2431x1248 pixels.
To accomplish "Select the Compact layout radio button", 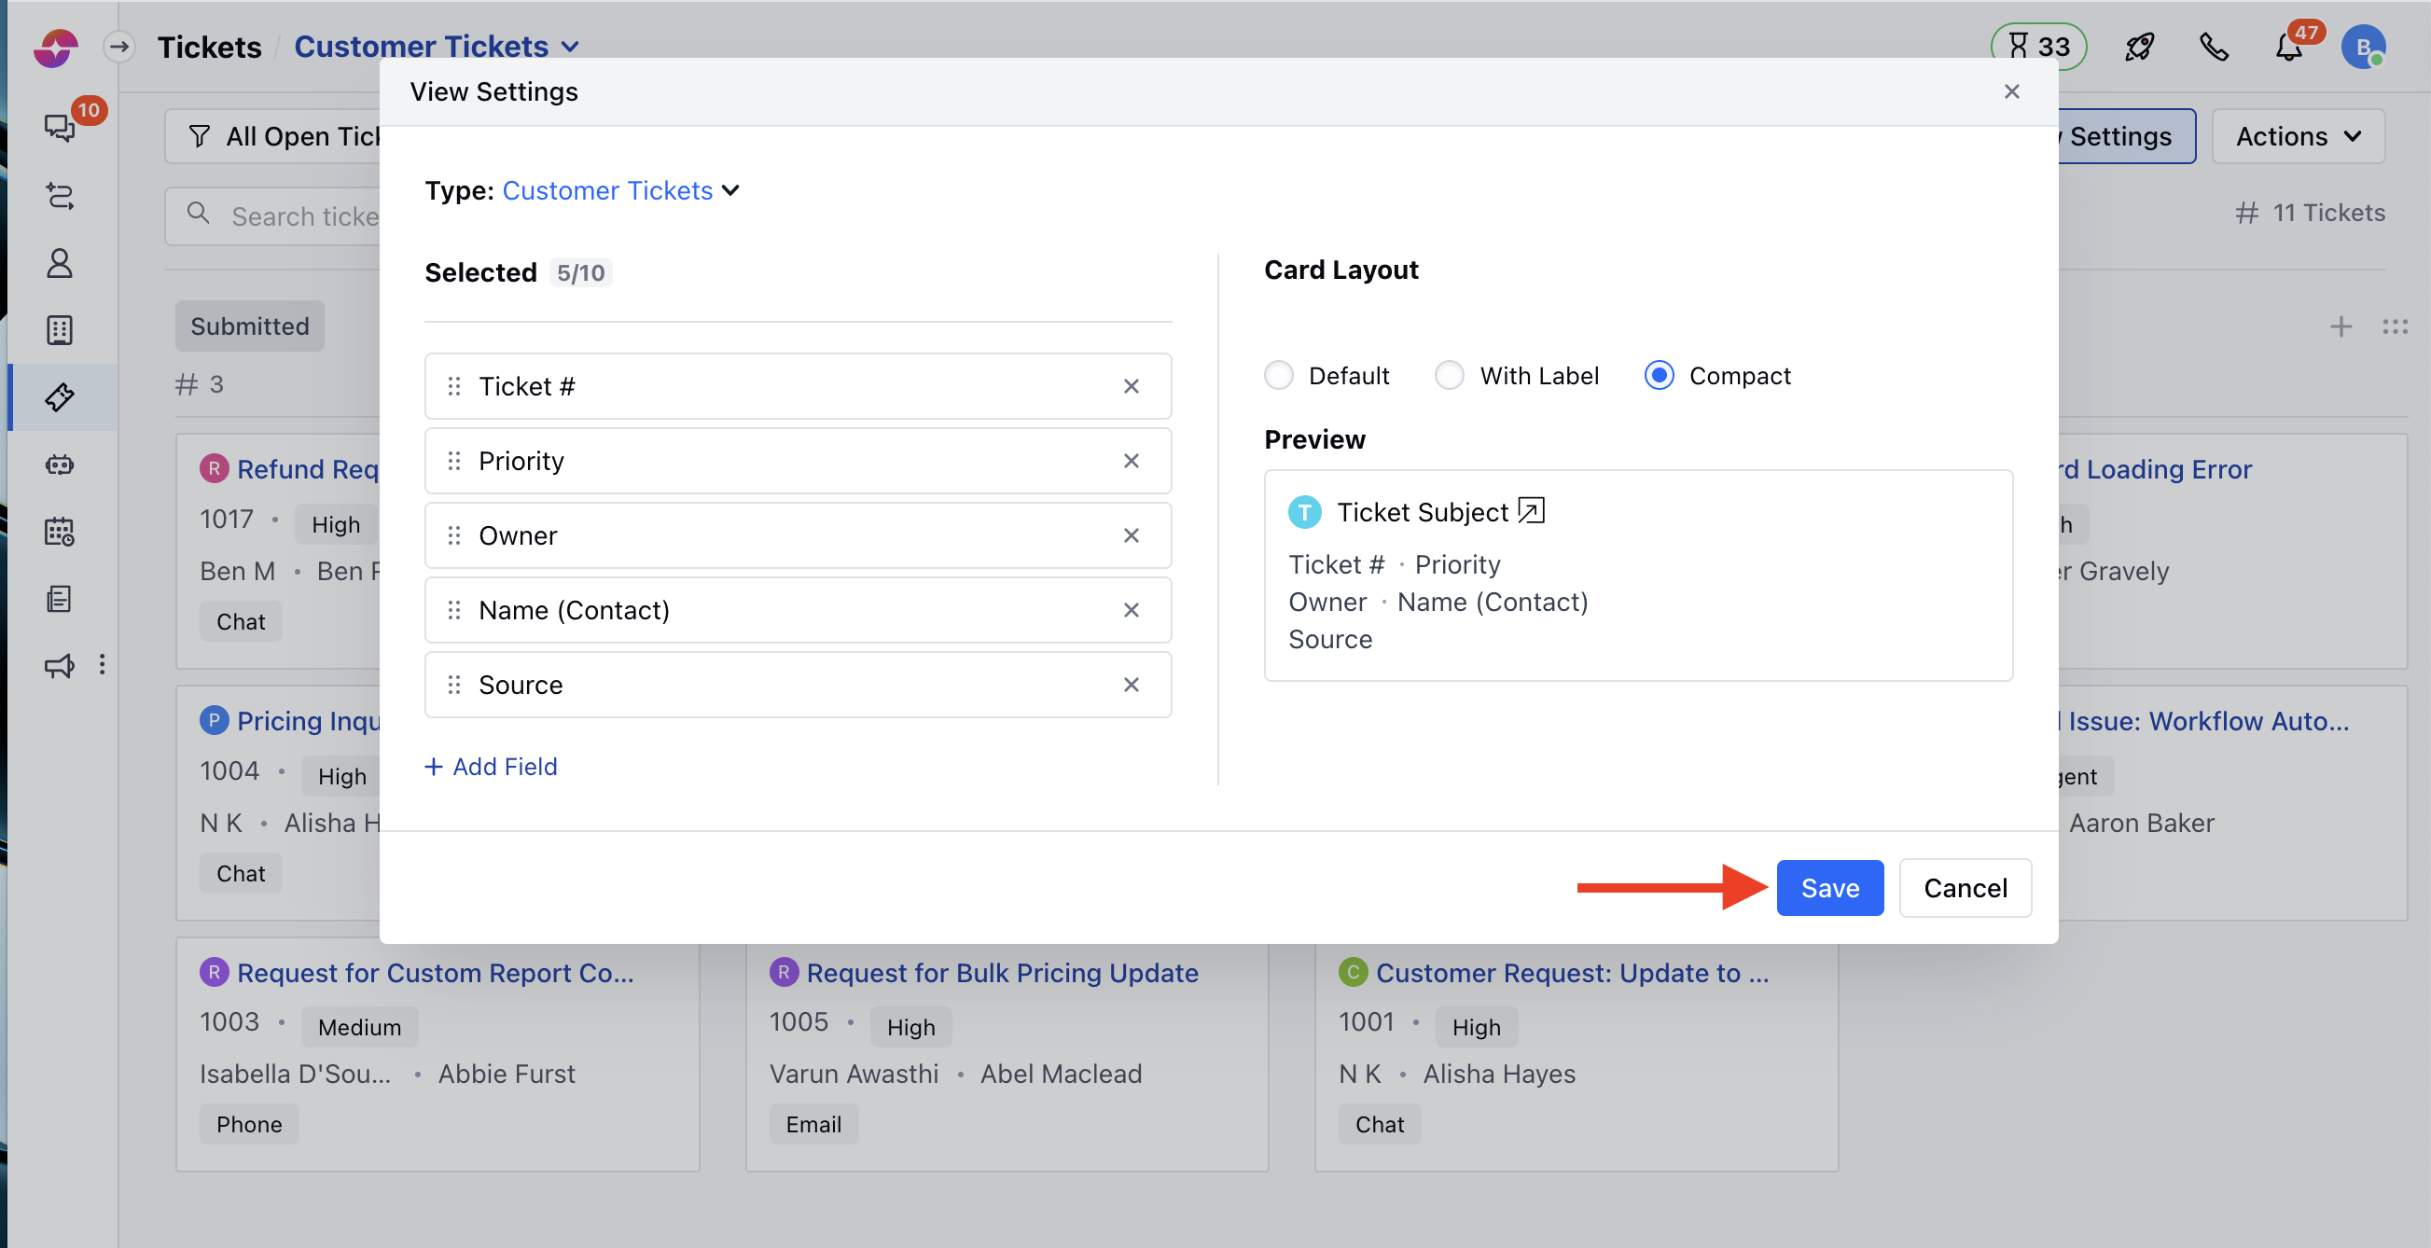I will tap(1658, 376).
